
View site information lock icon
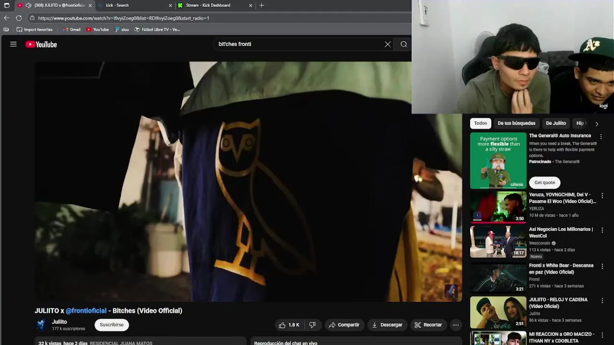[x=32, y=18]
